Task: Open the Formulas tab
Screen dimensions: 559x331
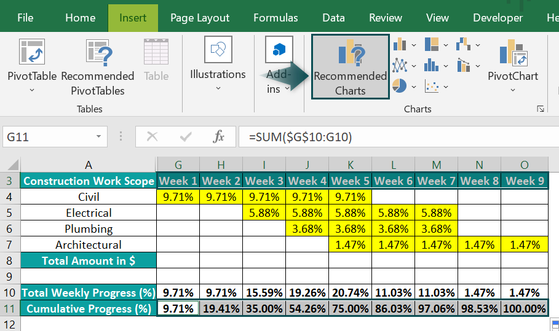Action: 276,18
